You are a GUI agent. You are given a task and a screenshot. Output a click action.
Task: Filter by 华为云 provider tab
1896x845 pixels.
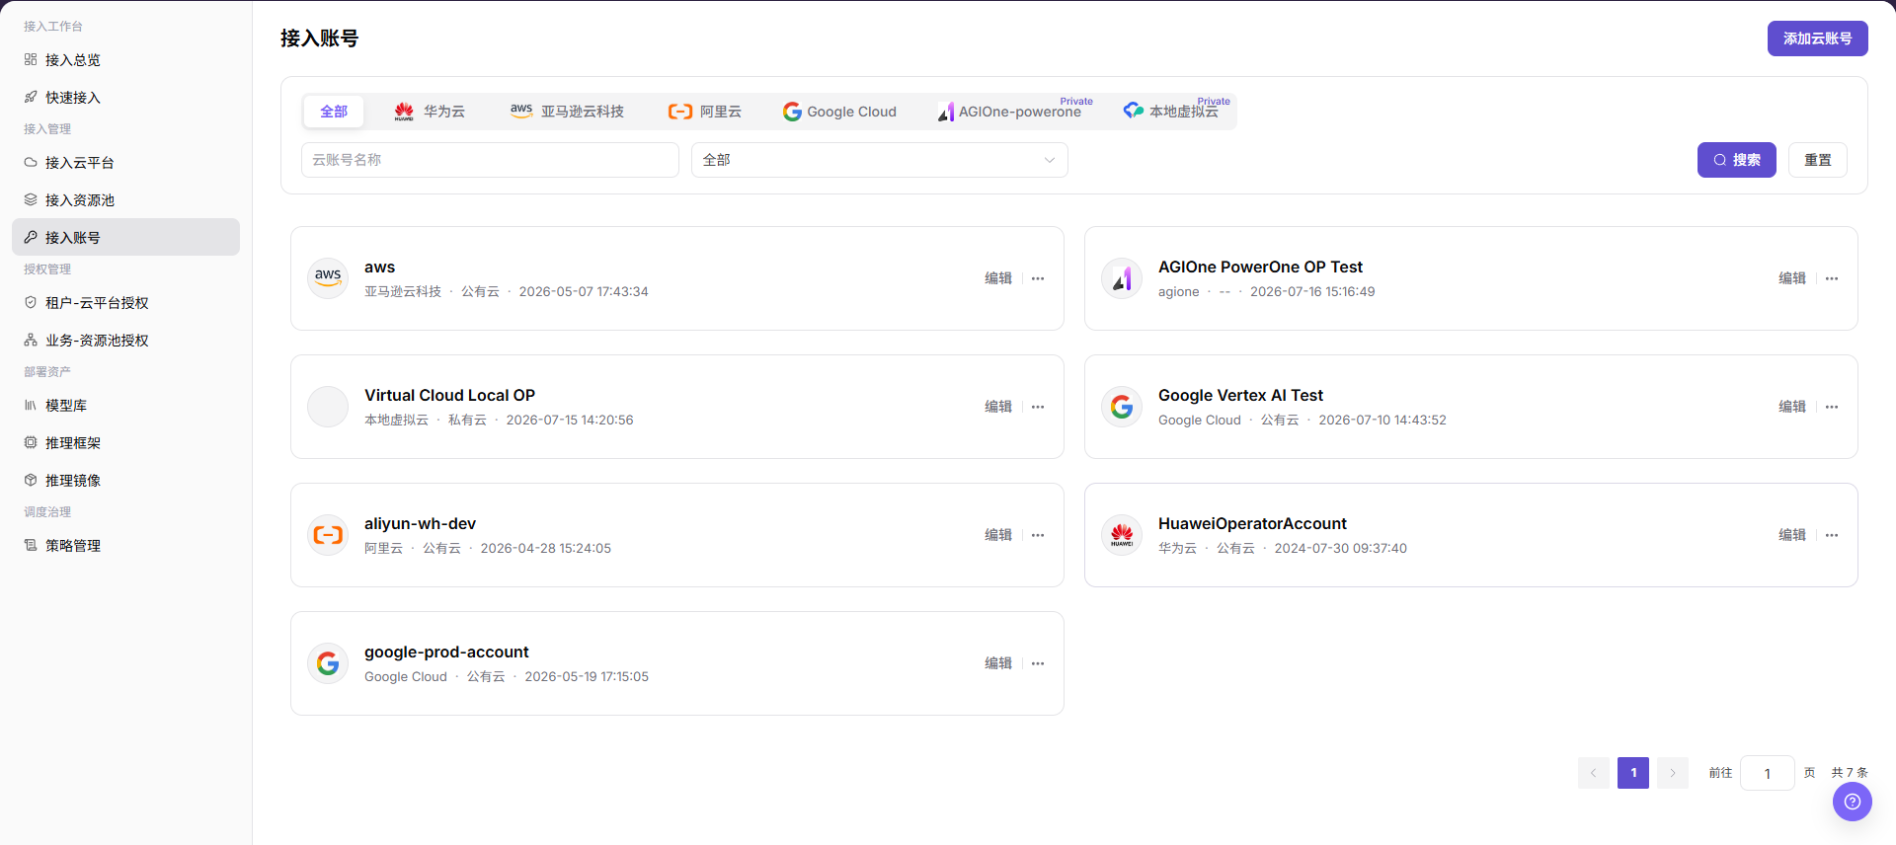click(x=430, y=112)
